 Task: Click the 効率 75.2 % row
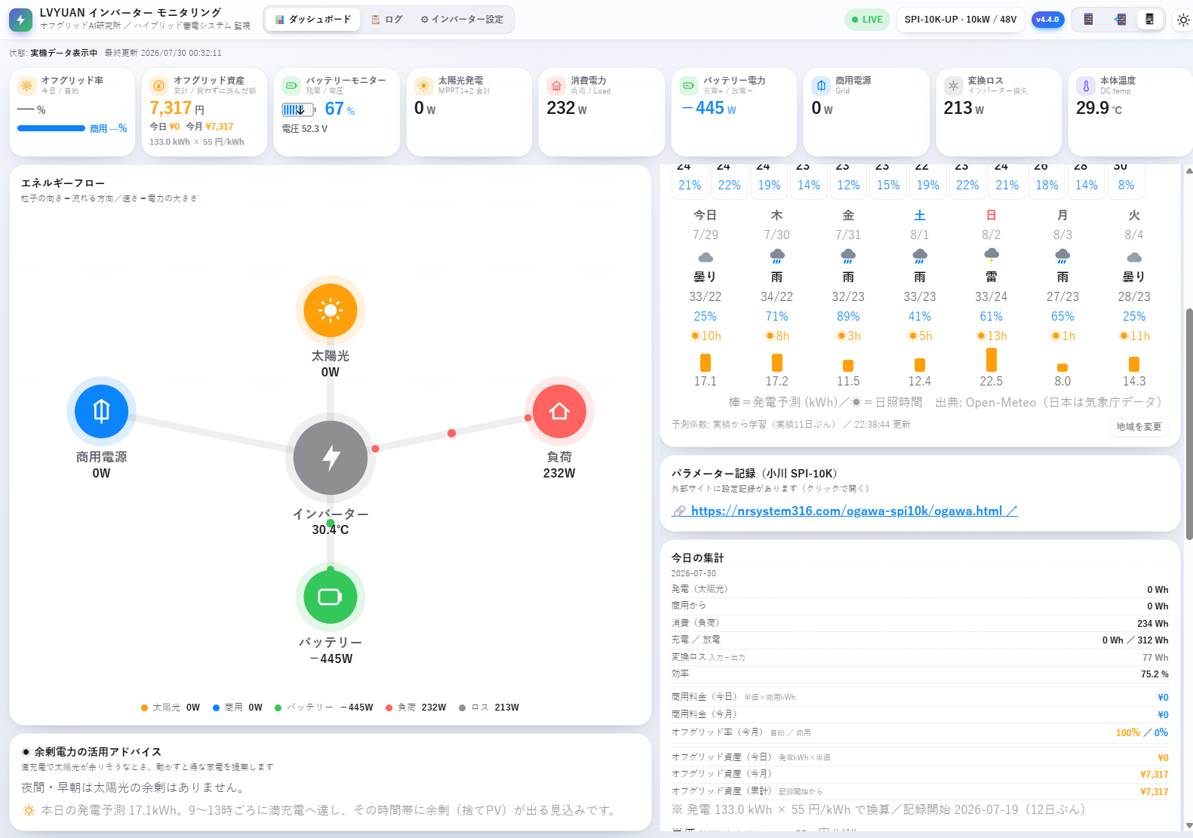920,674
